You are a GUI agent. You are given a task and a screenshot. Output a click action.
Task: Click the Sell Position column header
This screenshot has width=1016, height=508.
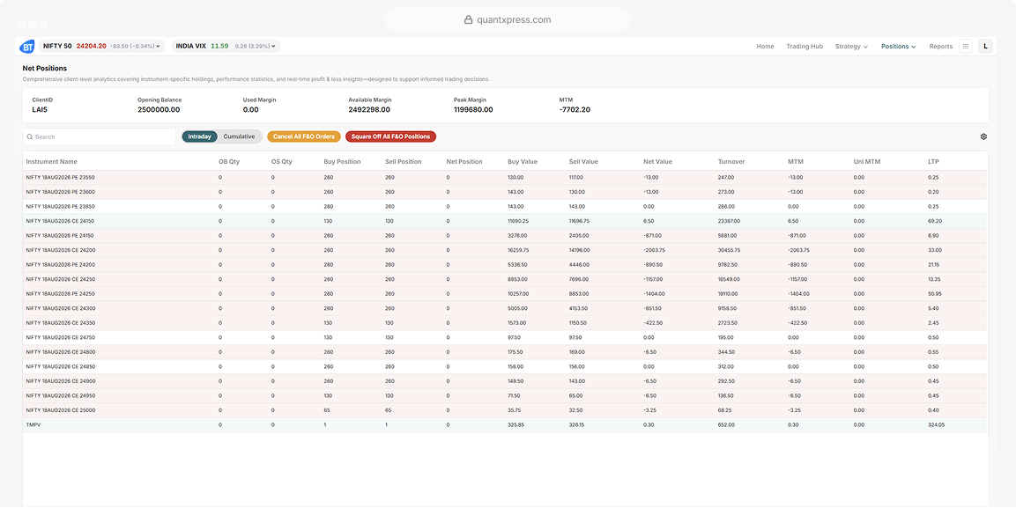point(403,162)
